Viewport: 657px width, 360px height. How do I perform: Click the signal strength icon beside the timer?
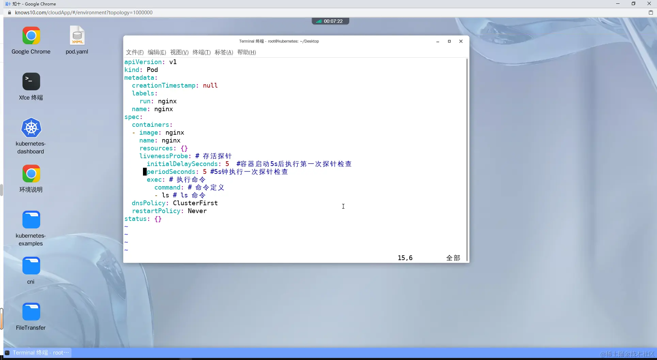(319, 21)
